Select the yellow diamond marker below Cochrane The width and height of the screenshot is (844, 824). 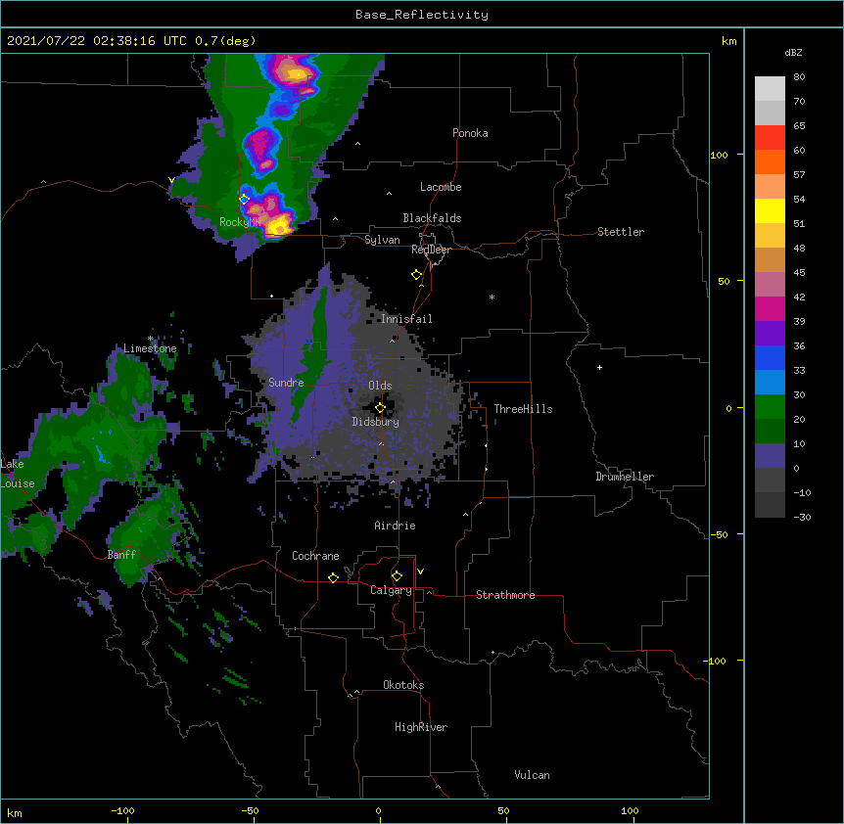[x=333, y=577]
